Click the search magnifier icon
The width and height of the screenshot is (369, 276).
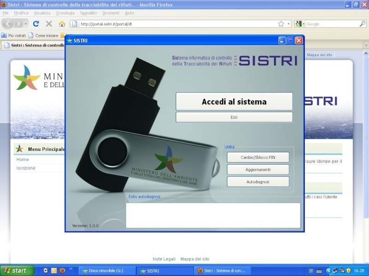[363, 24]
